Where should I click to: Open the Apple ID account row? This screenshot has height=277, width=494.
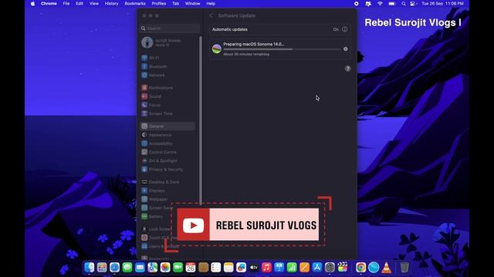coord(168,42)
